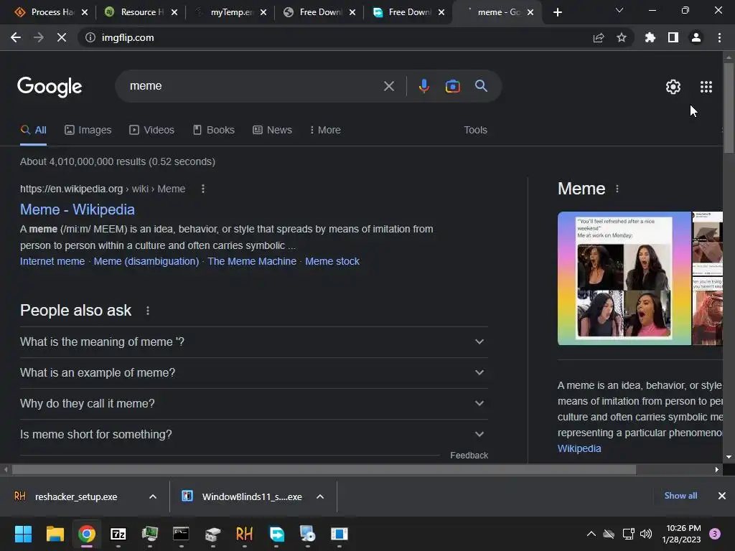This screenshot has height=551, width=735.
Task: Switch to the Process Hacker tab
Action: (x=50, y=12)
